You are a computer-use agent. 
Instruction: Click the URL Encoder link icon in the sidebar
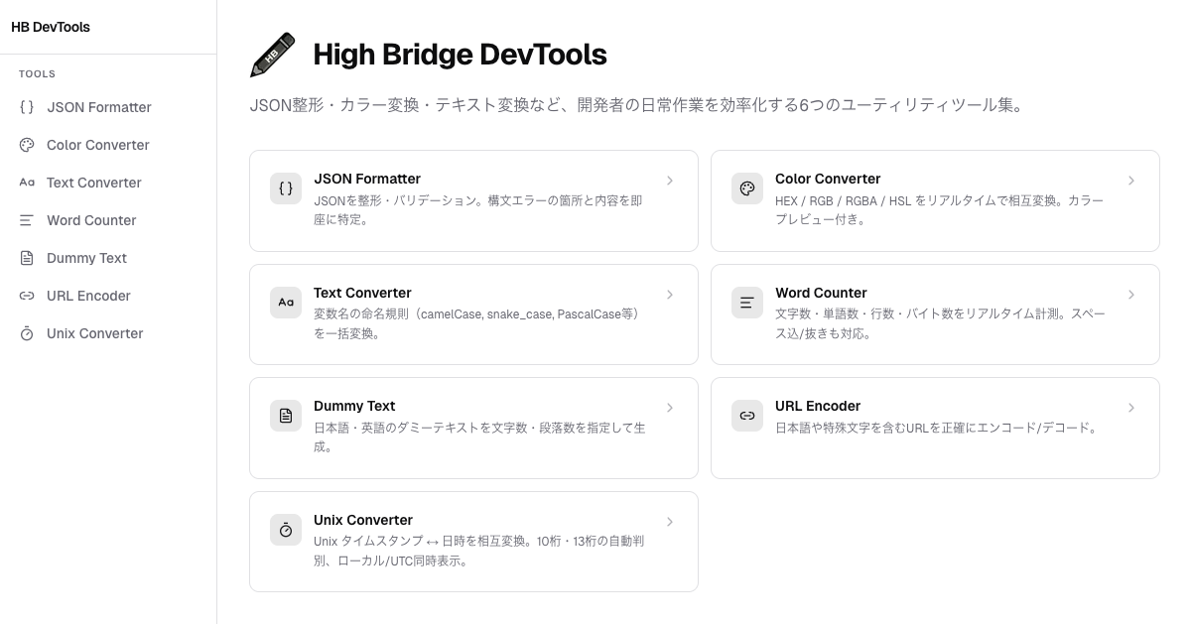coord(27,296)
